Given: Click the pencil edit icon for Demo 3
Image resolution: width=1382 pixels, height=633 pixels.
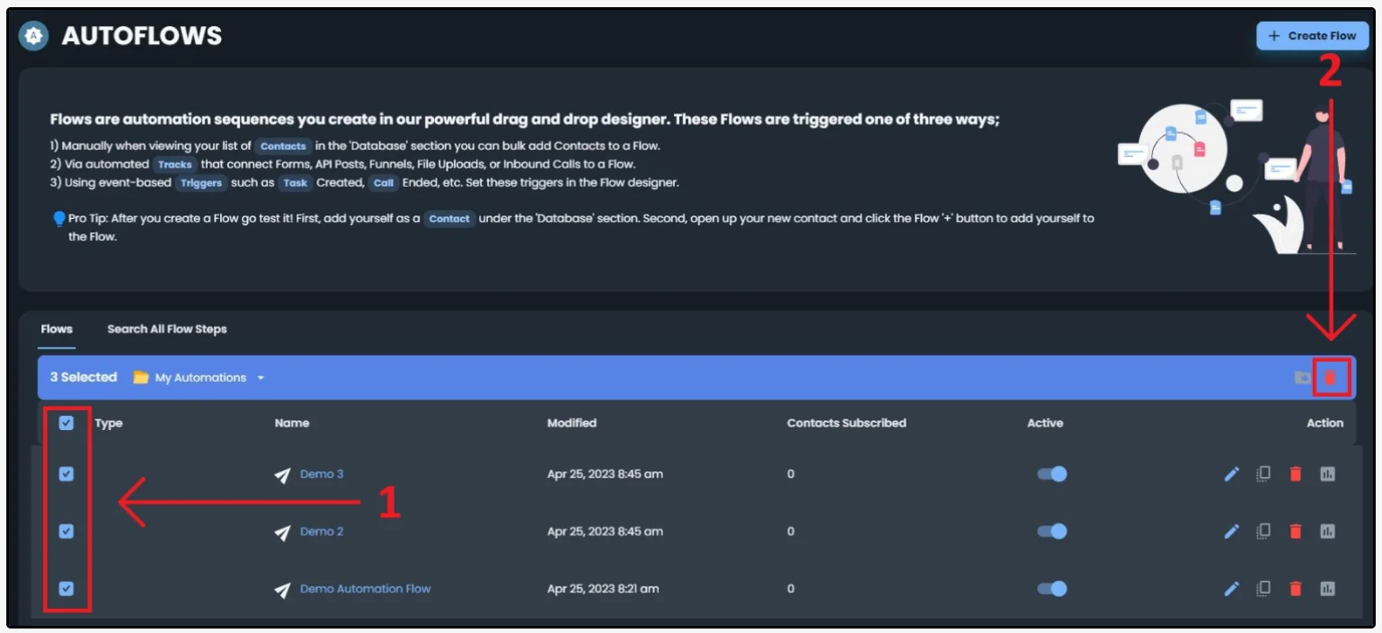Looking at the screenshot, I should (x=1231, y=474).
